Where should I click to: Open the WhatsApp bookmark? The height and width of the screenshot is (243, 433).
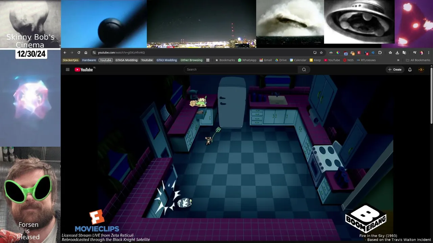(247, 60)
